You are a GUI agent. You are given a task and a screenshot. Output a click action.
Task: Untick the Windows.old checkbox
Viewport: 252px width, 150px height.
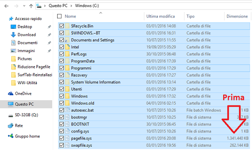(62, 103)
